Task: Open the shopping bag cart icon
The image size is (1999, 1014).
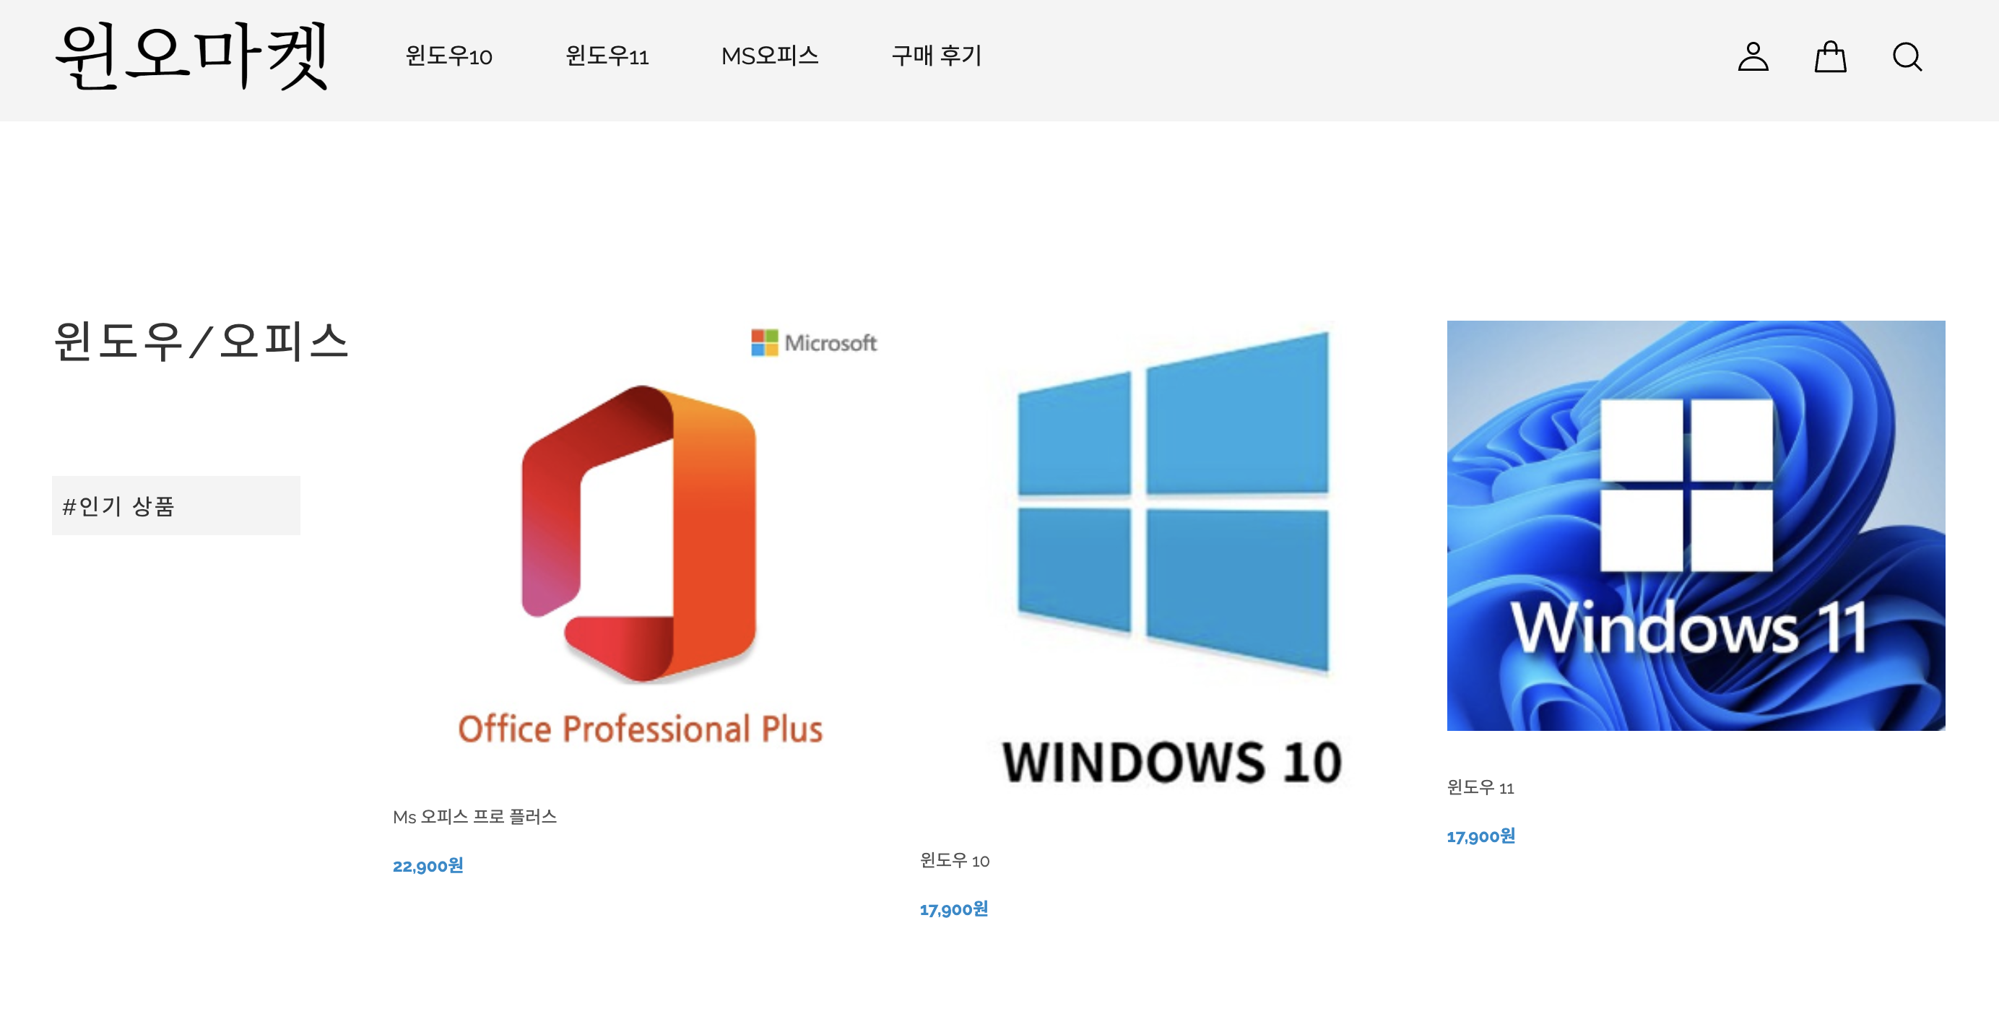Action: [1830, 56]
